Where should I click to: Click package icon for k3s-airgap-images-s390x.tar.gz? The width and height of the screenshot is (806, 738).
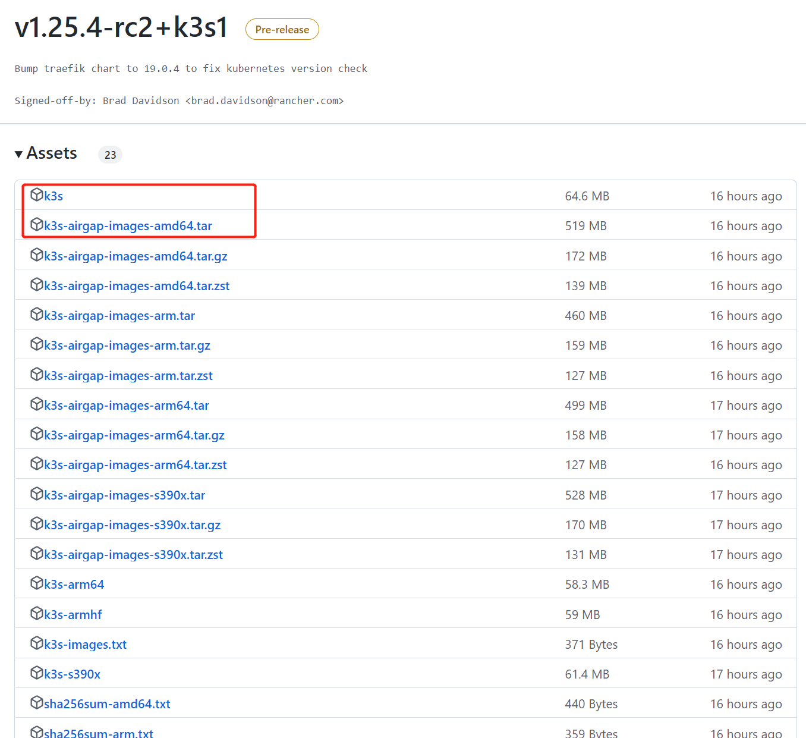(x=37, y=523)
